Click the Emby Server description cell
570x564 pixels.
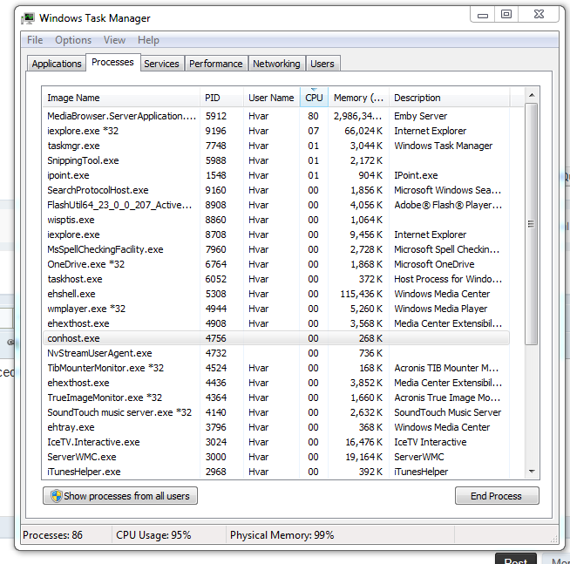421,116
